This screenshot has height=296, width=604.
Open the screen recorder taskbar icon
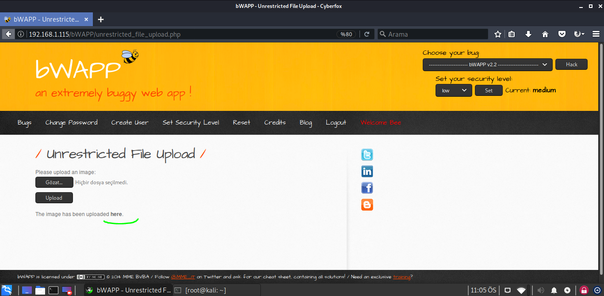pos(67,290)
